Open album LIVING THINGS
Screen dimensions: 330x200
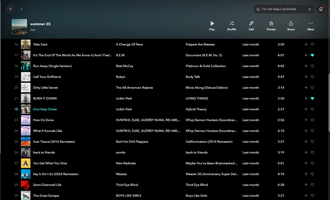[197, 98]
